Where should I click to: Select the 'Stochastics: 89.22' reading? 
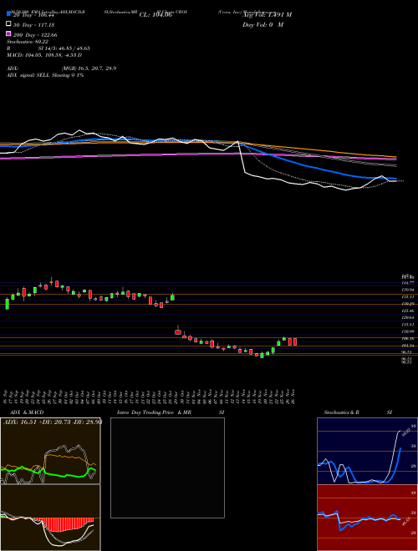click(28, 42)
